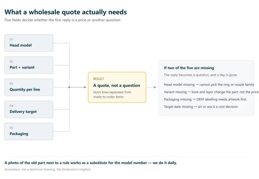Click the subtitle beginning 'Five fields decide'
This screenshot has height=179, width=259.
click(x=63, y=20)
